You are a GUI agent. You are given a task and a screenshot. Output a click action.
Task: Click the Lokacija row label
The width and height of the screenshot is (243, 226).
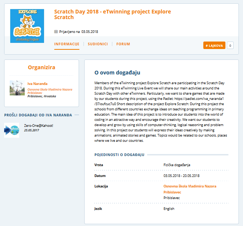[x=101, y=186]
